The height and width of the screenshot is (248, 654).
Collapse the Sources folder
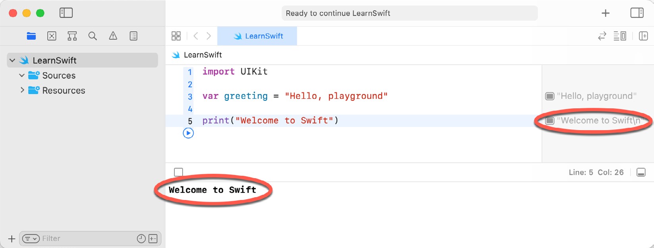(x=22, y=75)
